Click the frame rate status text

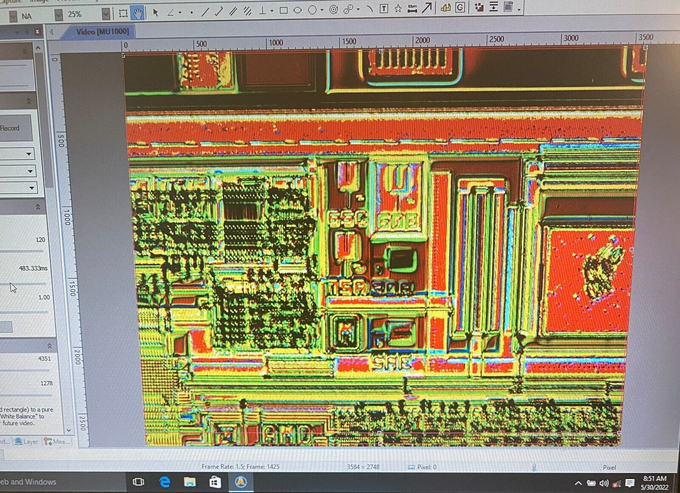240,467
